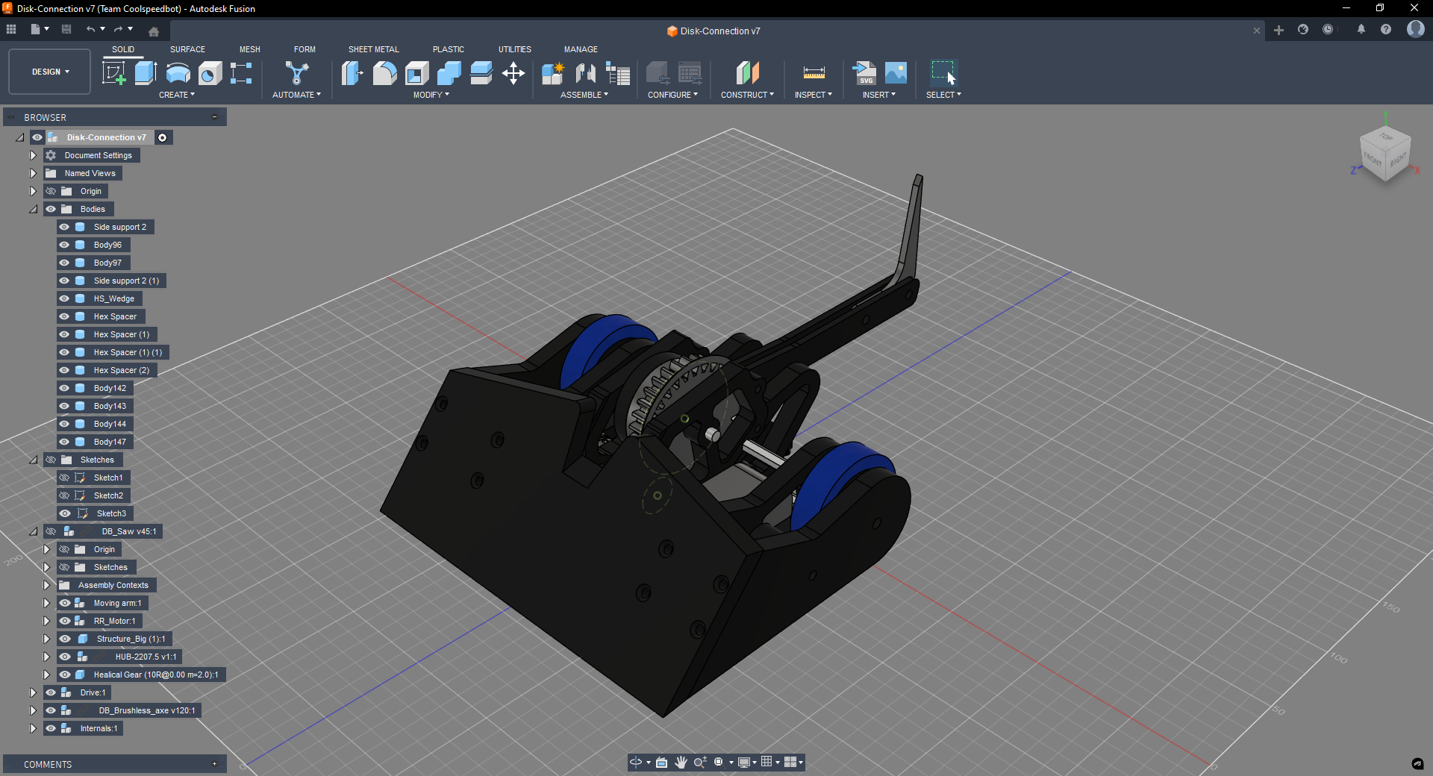Open the CONSTRUCT menu label
Screen dimensions: 1433x776
pyautogui.click(x=747, y=95)
